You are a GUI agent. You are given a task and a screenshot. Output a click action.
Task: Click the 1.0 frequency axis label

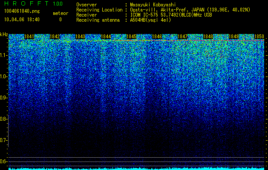pyautogui.click(x=4, y=76)
